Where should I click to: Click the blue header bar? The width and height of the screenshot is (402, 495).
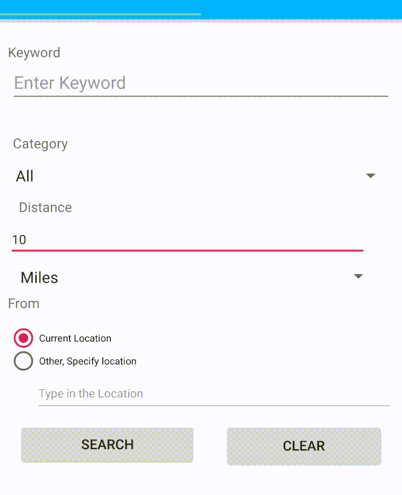pos(297,9)
